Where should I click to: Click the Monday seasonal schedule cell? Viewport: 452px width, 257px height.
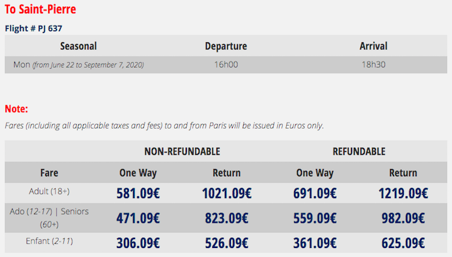(78, 64)
